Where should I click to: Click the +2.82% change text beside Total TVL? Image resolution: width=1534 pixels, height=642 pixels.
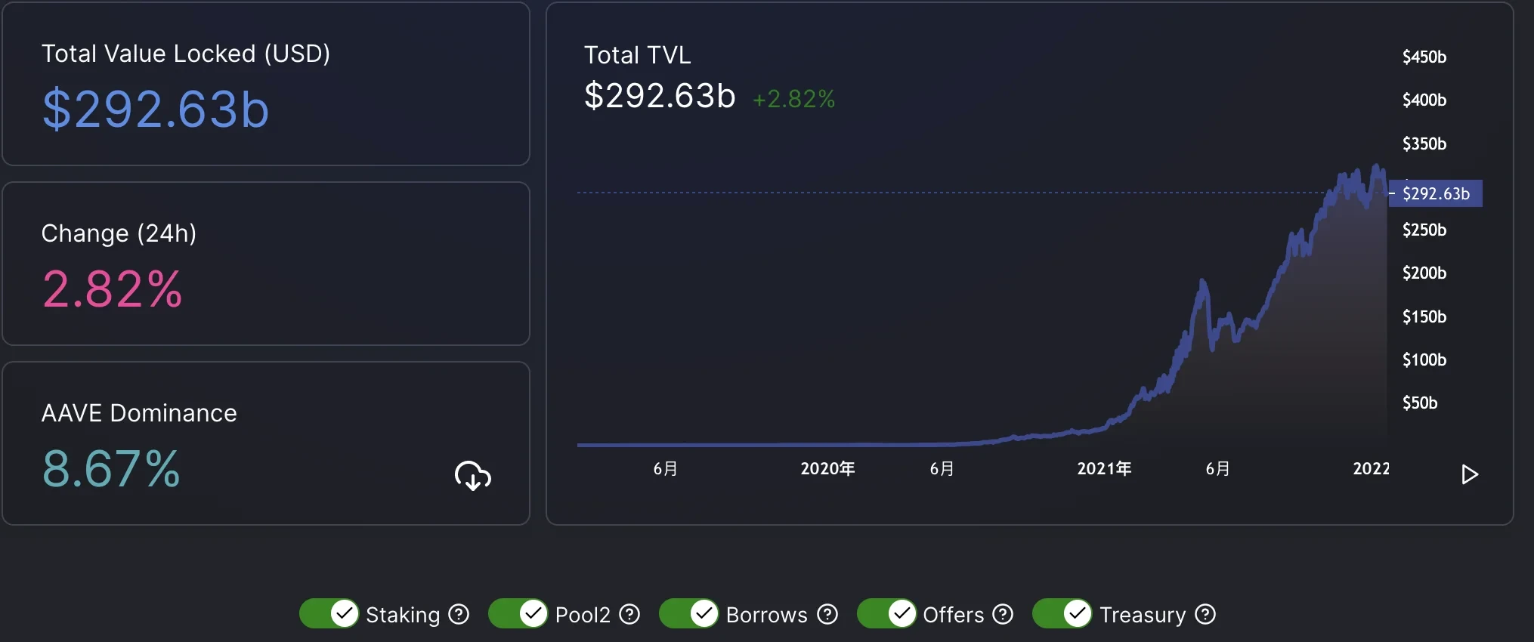click(794, 99)
